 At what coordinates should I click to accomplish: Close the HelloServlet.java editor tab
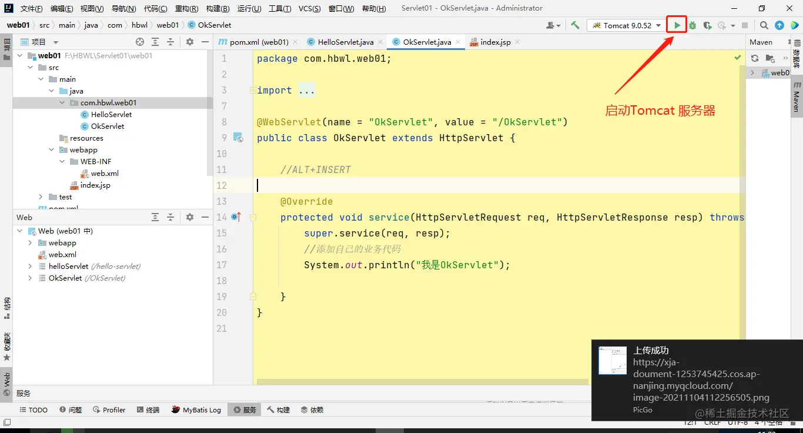pos(380,42)
